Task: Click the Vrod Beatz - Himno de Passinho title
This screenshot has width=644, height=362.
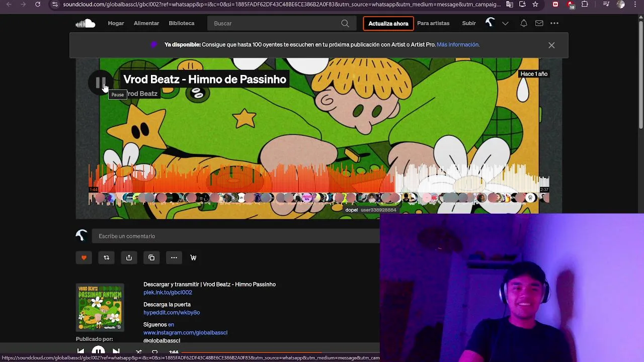Action: tap(205, 79)
